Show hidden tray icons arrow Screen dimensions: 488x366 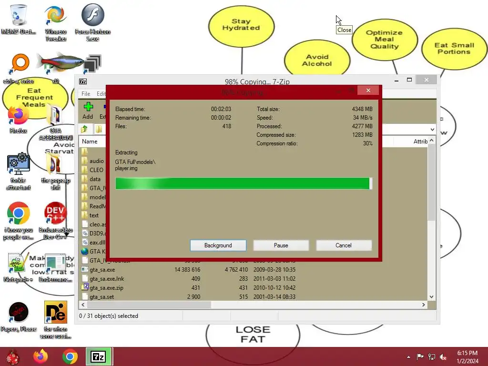click(408, 357)
